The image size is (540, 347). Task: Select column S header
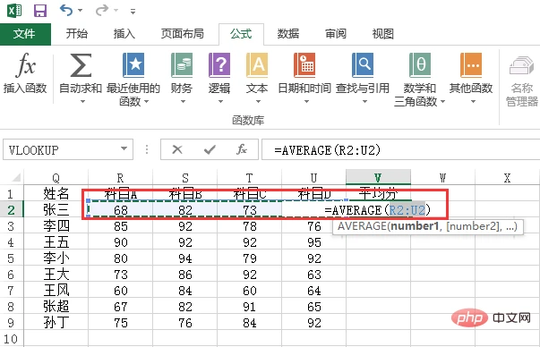(x=185, y=177)
